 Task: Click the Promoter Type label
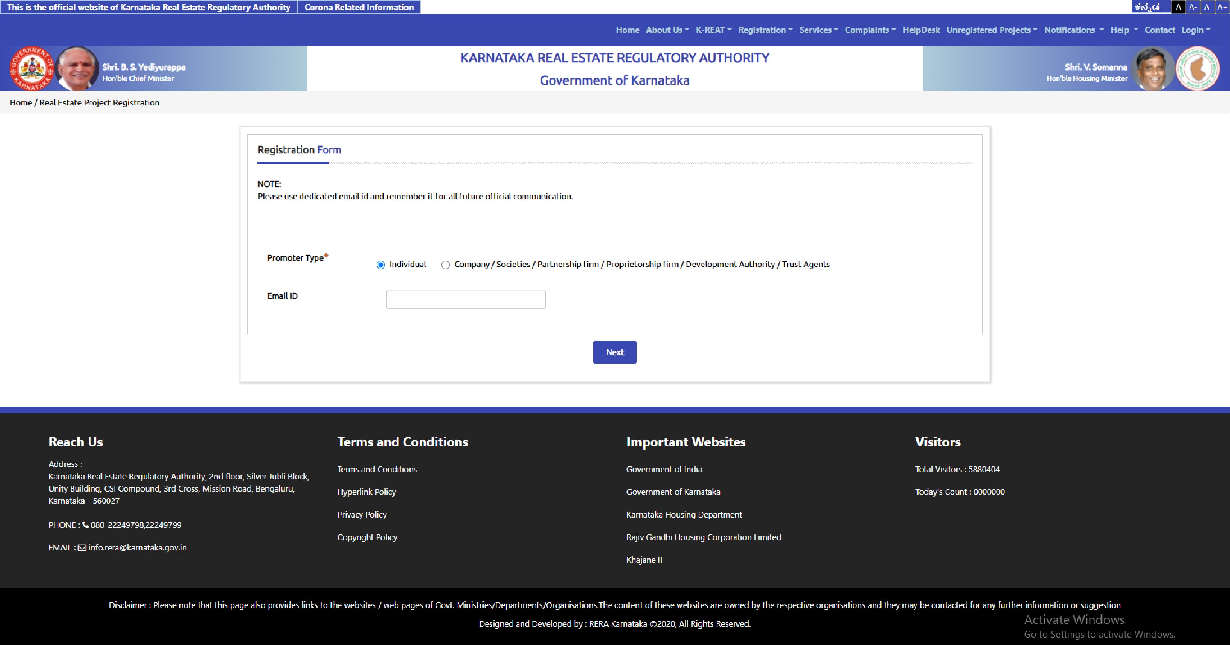[x=297, y=257]
